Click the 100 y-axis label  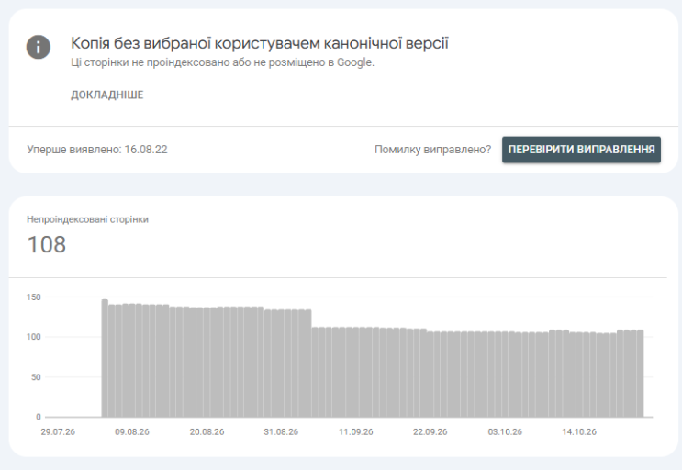(33, 337)
